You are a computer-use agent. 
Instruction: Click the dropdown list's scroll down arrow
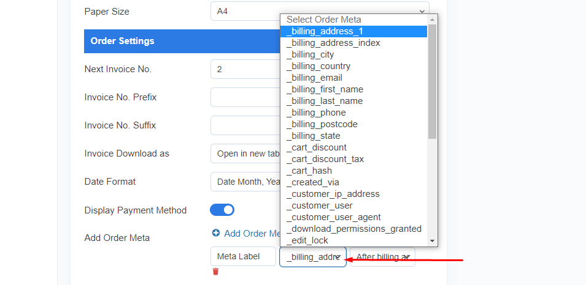(x=433, y=241)
